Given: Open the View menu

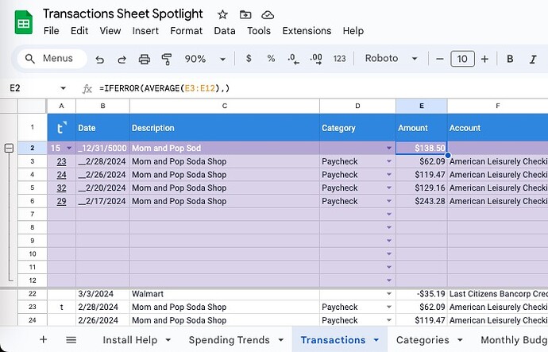Looking at the screenshot, I should (x=110, y=31).
